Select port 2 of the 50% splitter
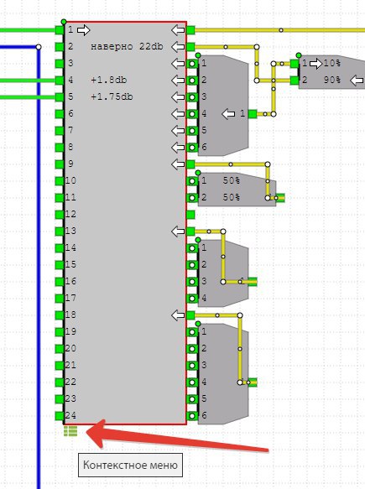The width and height of the screenshot is (365, 489). click(192, 198)
